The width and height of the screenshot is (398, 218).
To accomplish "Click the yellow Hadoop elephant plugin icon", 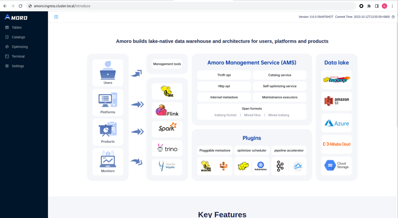I will click(243, 166).
